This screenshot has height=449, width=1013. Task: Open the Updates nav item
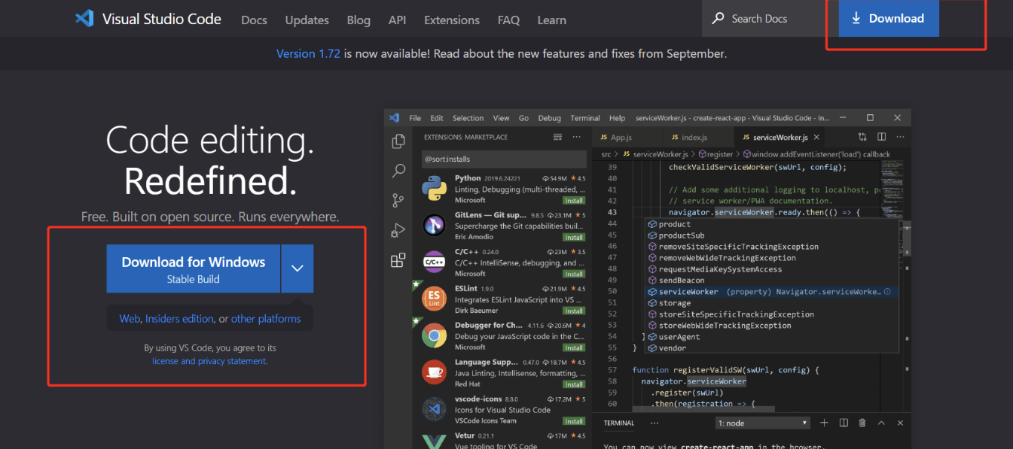[307, 20]
